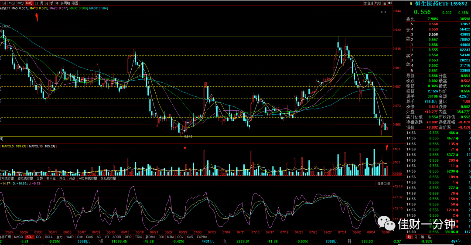Click MA20: 0.577 legend label
The image size is (471, 245).
tap(59, 8)
